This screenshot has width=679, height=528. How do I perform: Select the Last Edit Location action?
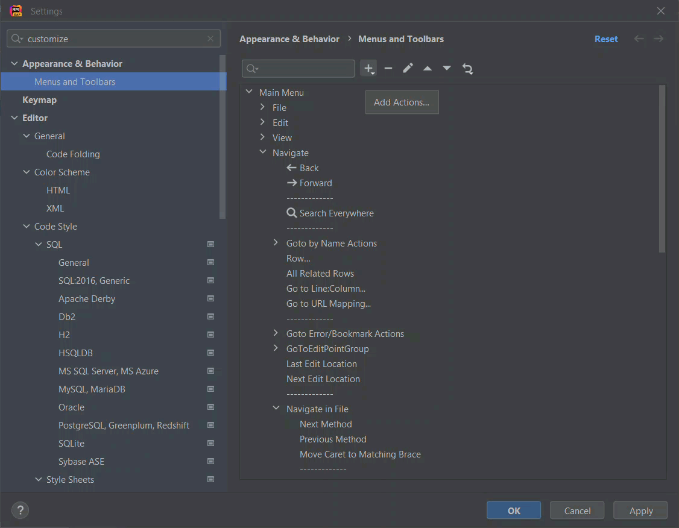[x=321, y=364]
